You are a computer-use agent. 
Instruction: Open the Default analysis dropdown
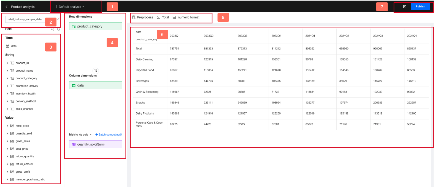tap(72, 7)
